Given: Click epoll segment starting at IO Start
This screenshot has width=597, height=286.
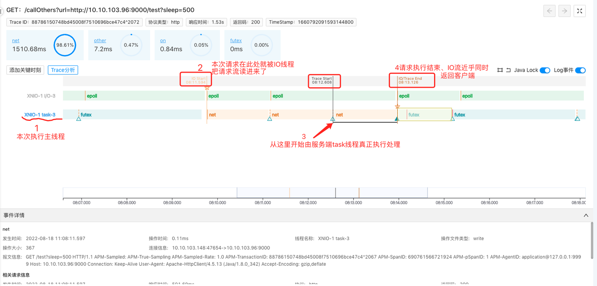Looking at the screenshot, I should point(238,96).
